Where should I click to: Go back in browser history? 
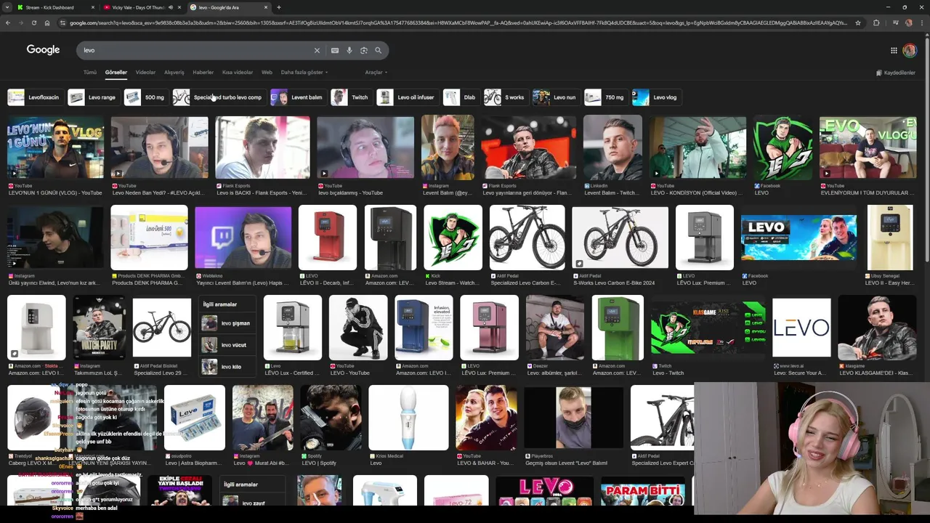pos(7,23)
